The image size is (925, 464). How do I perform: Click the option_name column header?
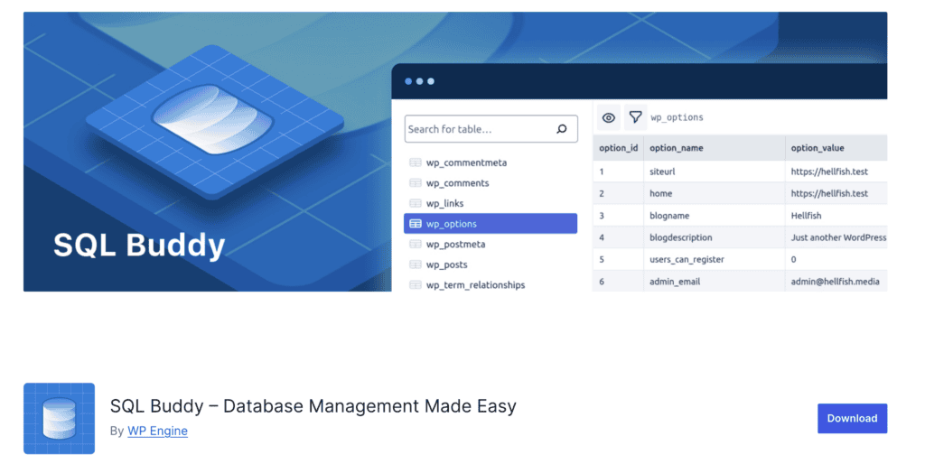click(x=715, y=148)
